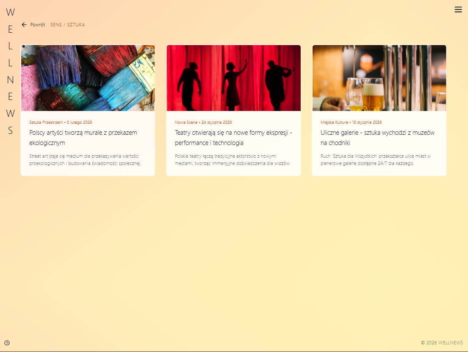Image resolution: width=468 pixels, height=352 pixels.
Task: Open the SENS / SZTUKA breadcrumb
Action: tap(68, 25)
